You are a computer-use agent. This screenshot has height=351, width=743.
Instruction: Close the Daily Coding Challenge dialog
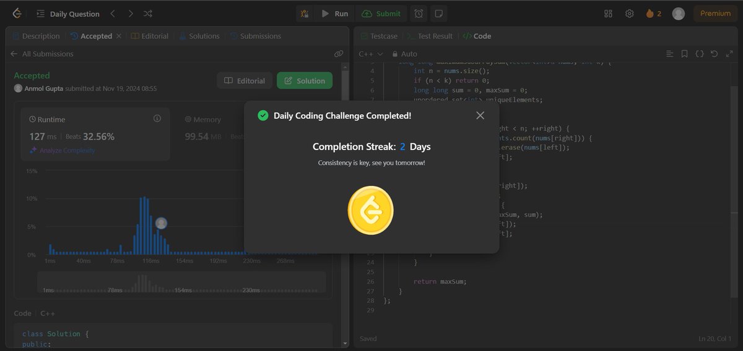tap(480, 116)
